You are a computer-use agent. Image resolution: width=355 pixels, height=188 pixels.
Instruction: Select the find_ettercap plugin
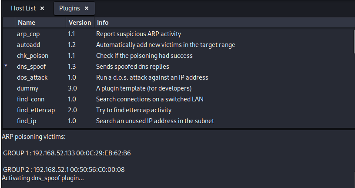(x=36, y=110)
